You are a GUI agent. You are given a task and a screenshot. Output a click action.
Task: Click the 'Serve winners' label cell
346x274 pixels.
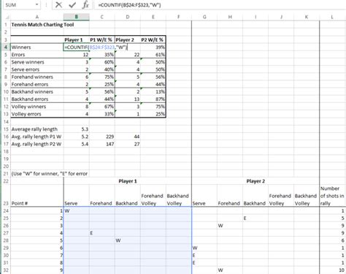[x=37, y=62]
